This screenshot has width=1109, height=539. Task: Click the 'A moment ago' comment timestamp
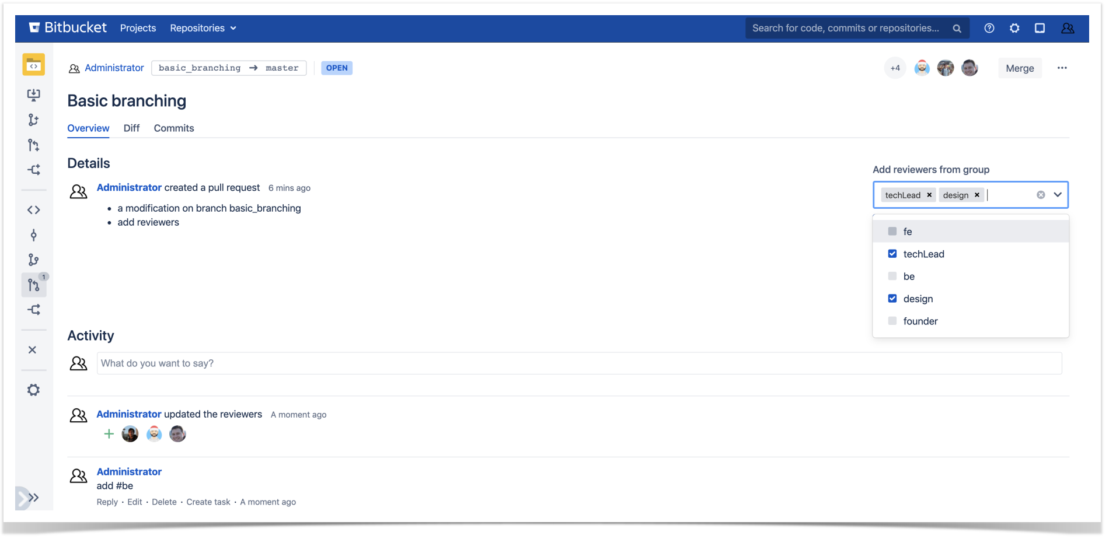coord(268,502)
